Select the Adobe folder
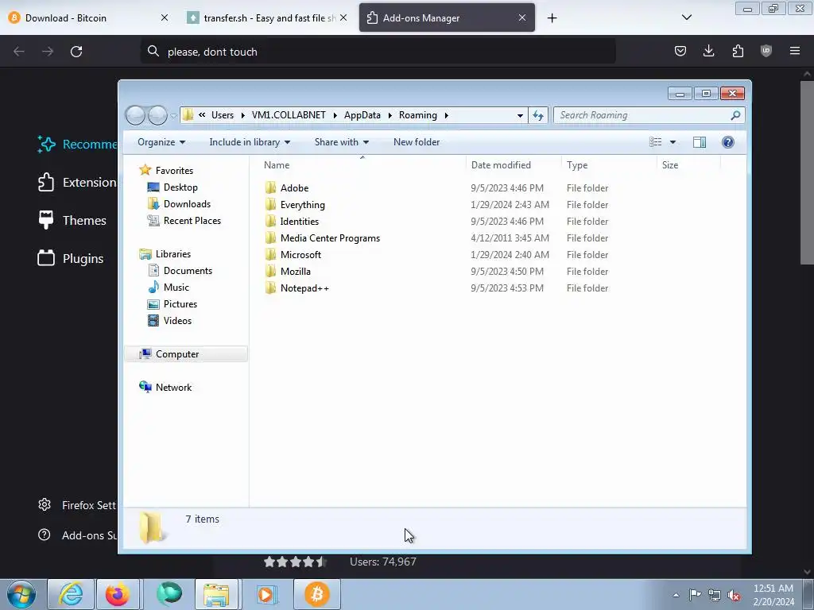The height and width of the screenshot is (610, 814). tap(294, 187)
